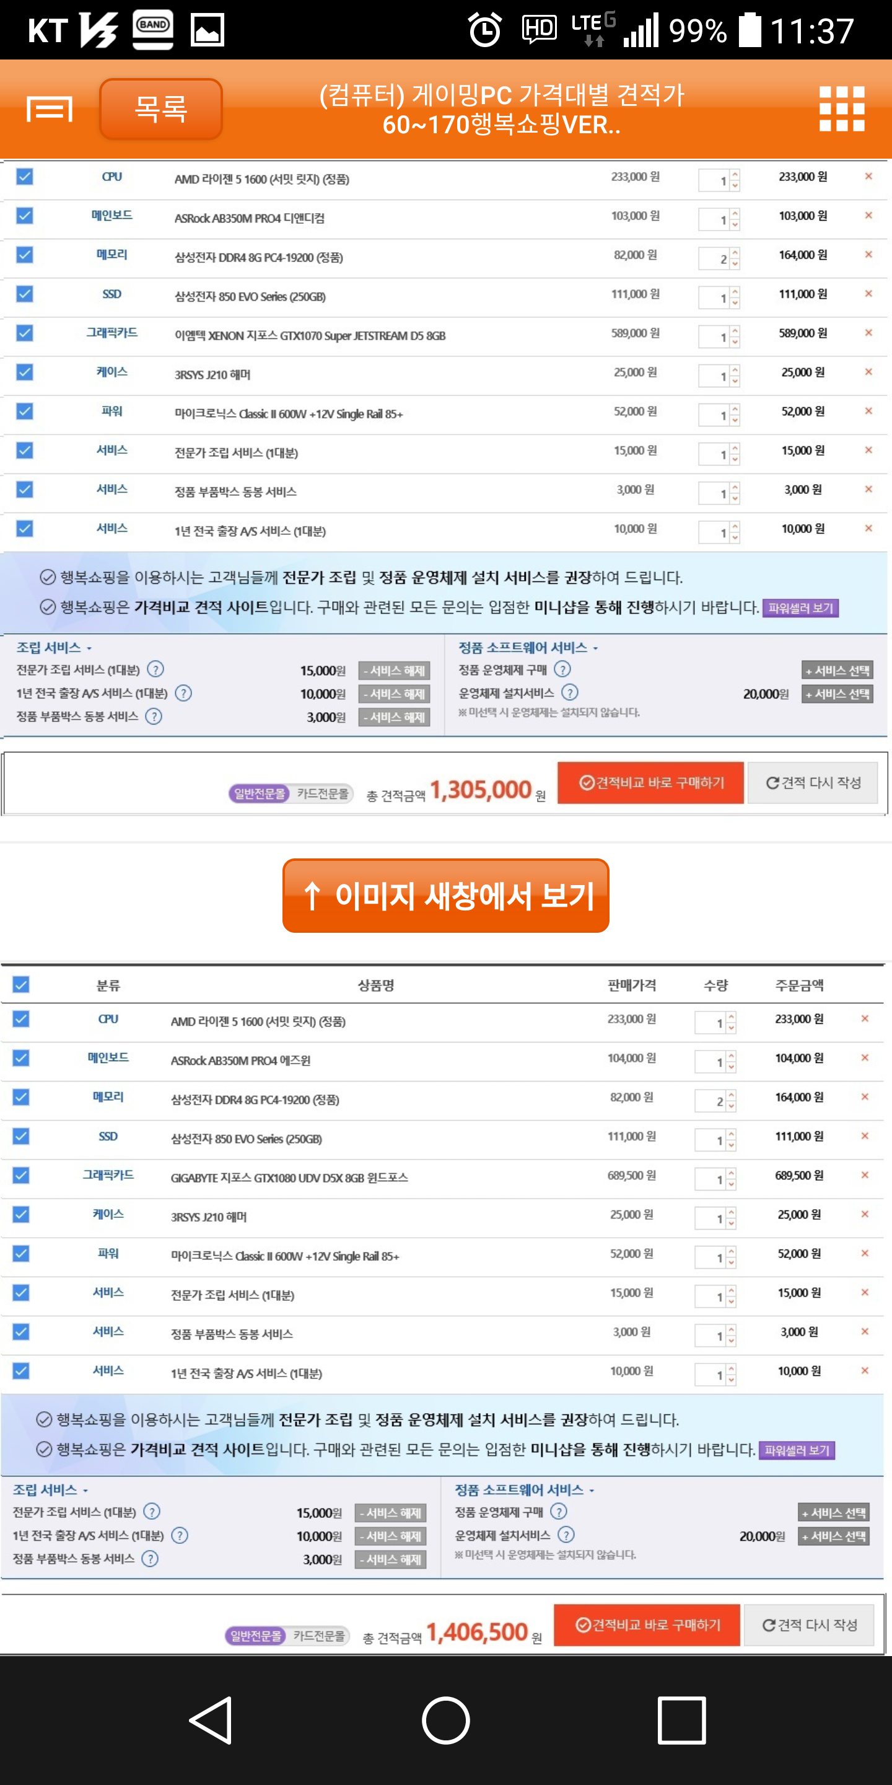Tap the 3RSYS J210 quantity field in 1,406,500원 quote
The image size is (892, 1785).
click(711, 1218)
